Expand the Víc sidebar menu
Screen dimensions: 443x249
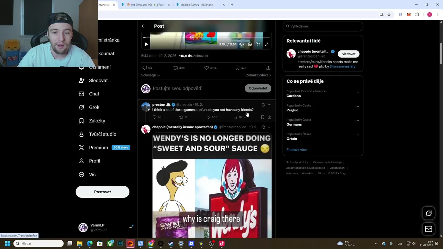tap(87, 175)
